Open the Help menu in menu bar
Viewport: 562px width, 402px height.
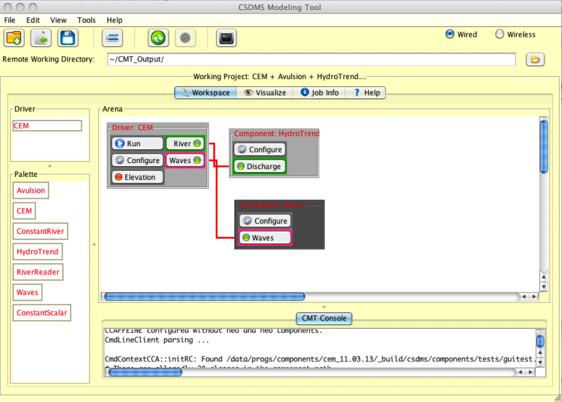tap(115, 20)
